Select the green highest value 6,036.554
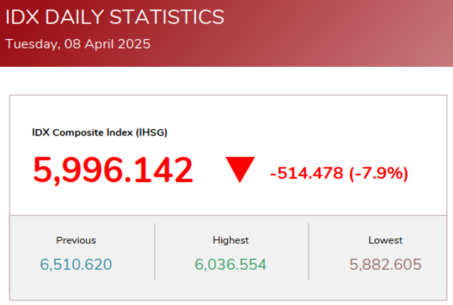The width and height of the screenshot is (453, 305). click(x=231, y=264)
